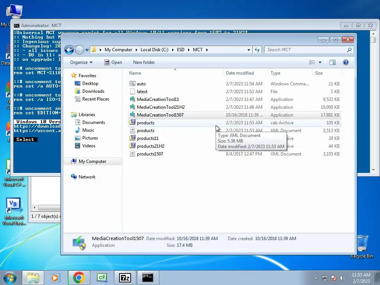
Task: Sort files by Name column
Action: click(135, 73)
